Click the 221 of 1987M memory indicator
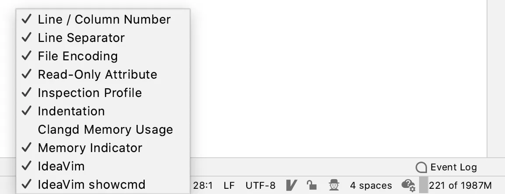 pyautogui.click(x=460, y=186)
